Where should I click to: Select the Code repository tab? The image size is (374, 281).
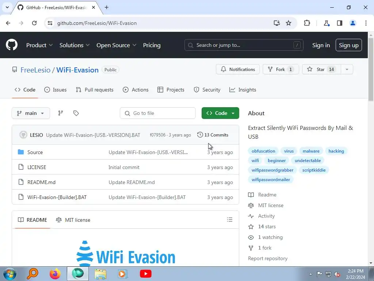click(x=25, y=90)
